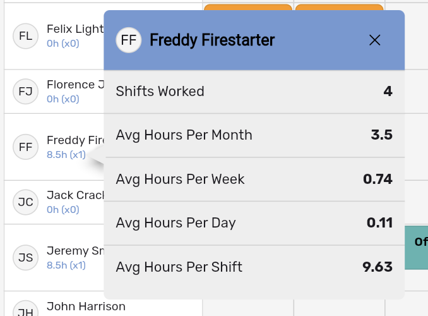Screen dimensions: 428x316
Task: Click the first orange shift block at top
Action: click(x=247, y=8)
